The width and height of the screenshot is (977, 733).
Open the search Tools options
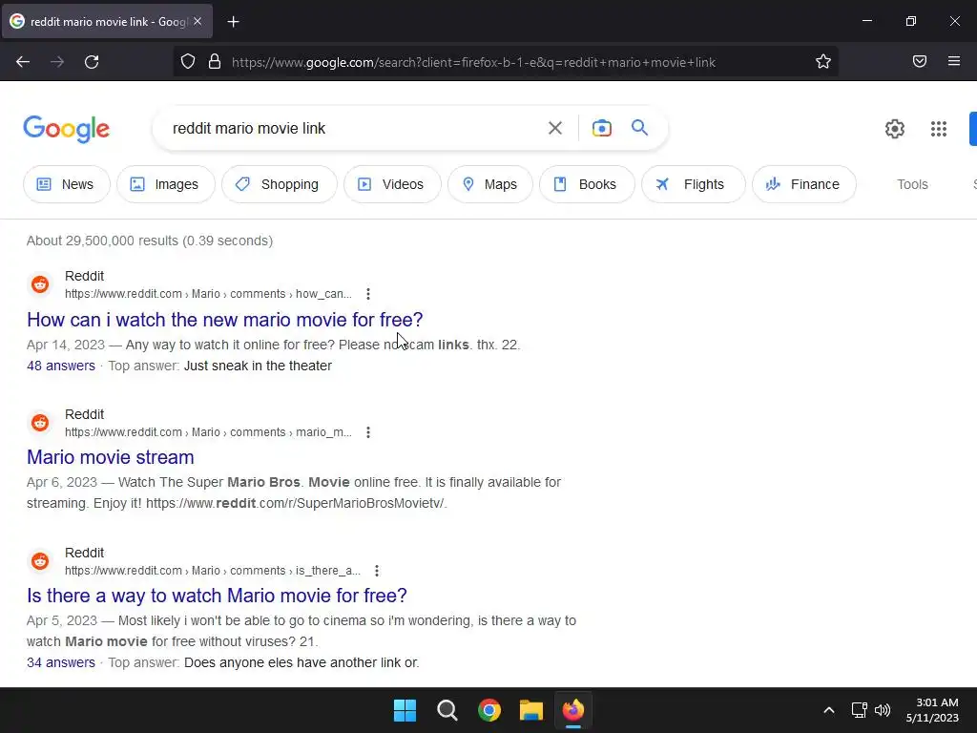[912, 184]
